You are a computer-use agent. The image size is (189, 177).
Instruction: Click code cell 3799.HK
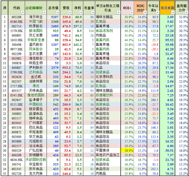tap(16, 72)
